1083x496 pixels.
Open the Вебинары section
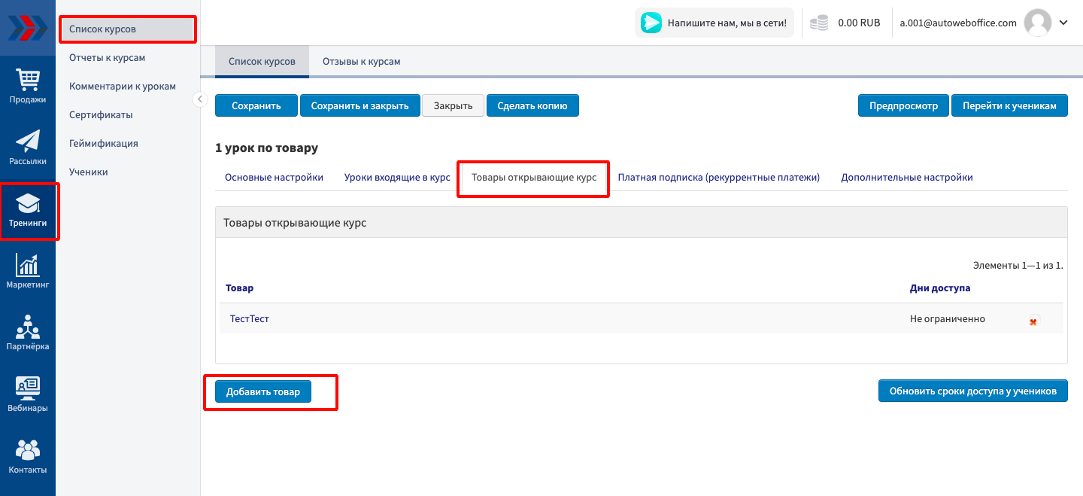click(x=28, y=395)
